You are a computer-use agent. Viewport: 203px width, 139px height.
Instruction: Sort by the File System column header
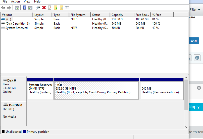[x=80, y=15]
